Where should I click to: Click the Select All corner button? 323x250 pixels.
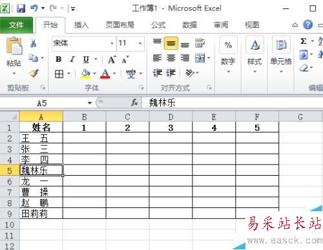click(10, 116)
